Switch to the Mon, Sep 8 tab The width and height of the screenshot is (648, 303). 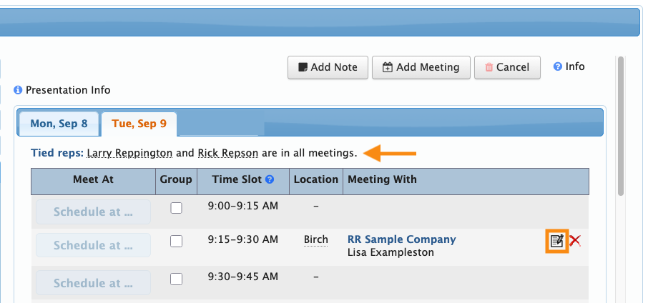coord(59,124)
